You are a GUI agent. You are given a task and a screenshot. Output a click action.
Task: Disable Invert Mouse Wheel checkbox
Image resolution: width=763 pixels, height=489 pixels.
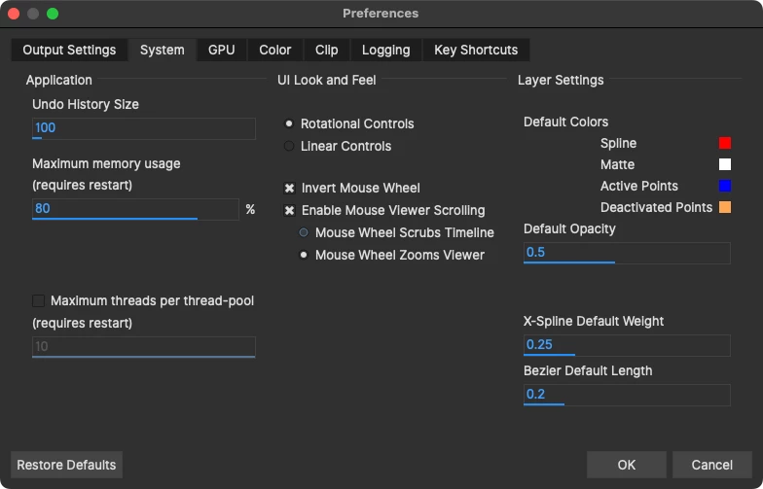[289, 188]
